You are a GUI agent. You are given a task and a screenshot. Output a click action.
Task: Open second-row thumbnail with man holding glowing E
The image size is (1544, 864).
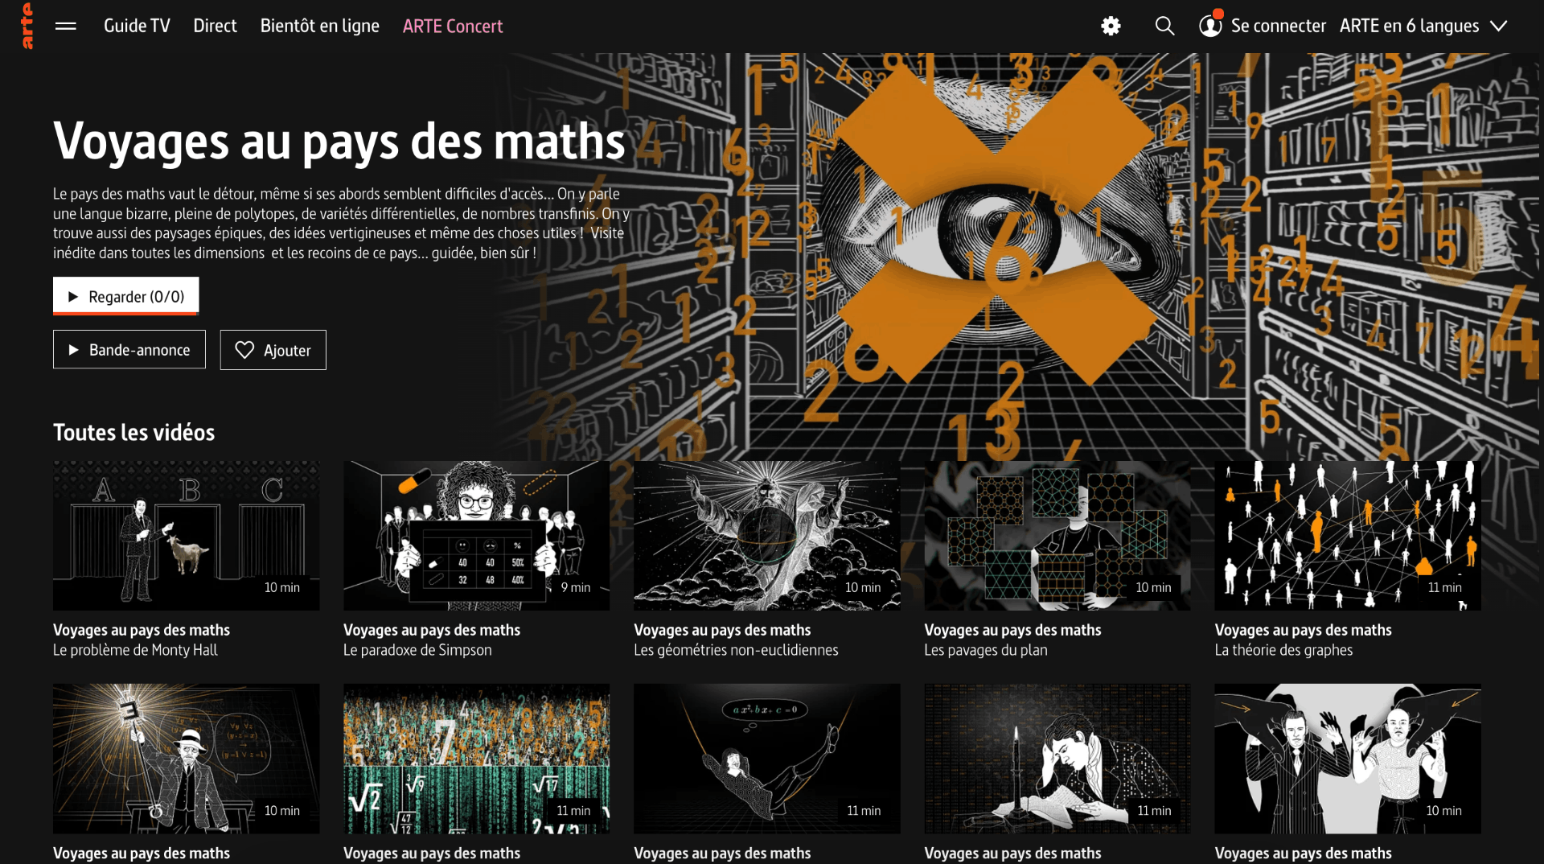tap(187, 759)
